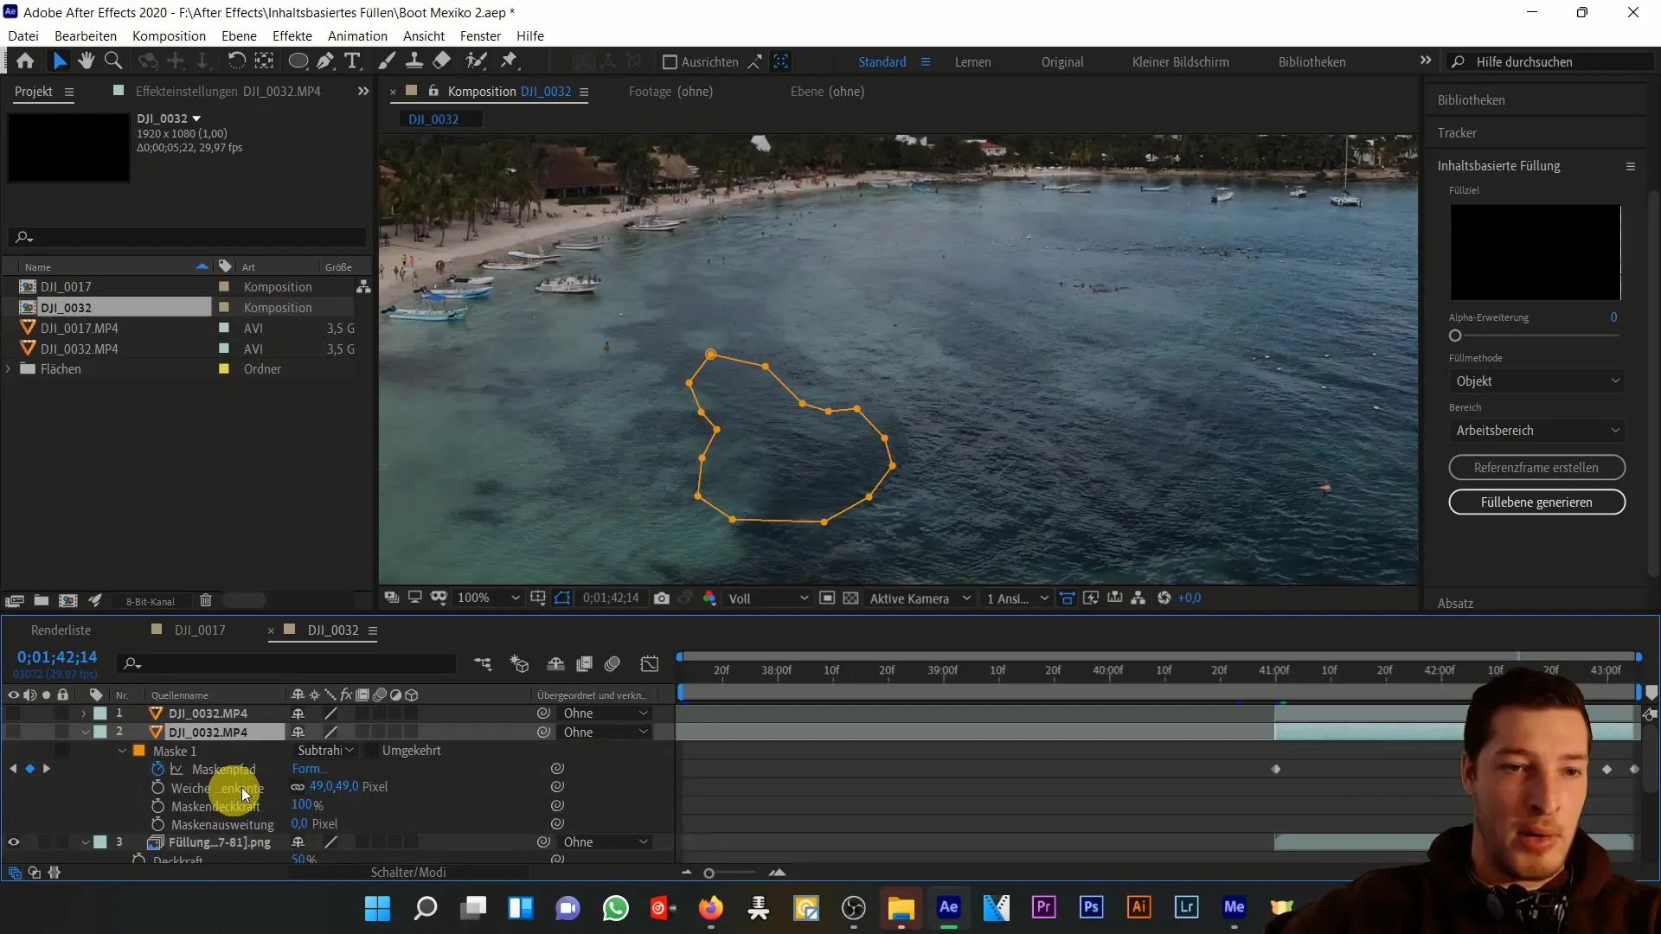
Task: Toggle lock icon on Komposition viewer tab
Action: click(x=433, y=91)
